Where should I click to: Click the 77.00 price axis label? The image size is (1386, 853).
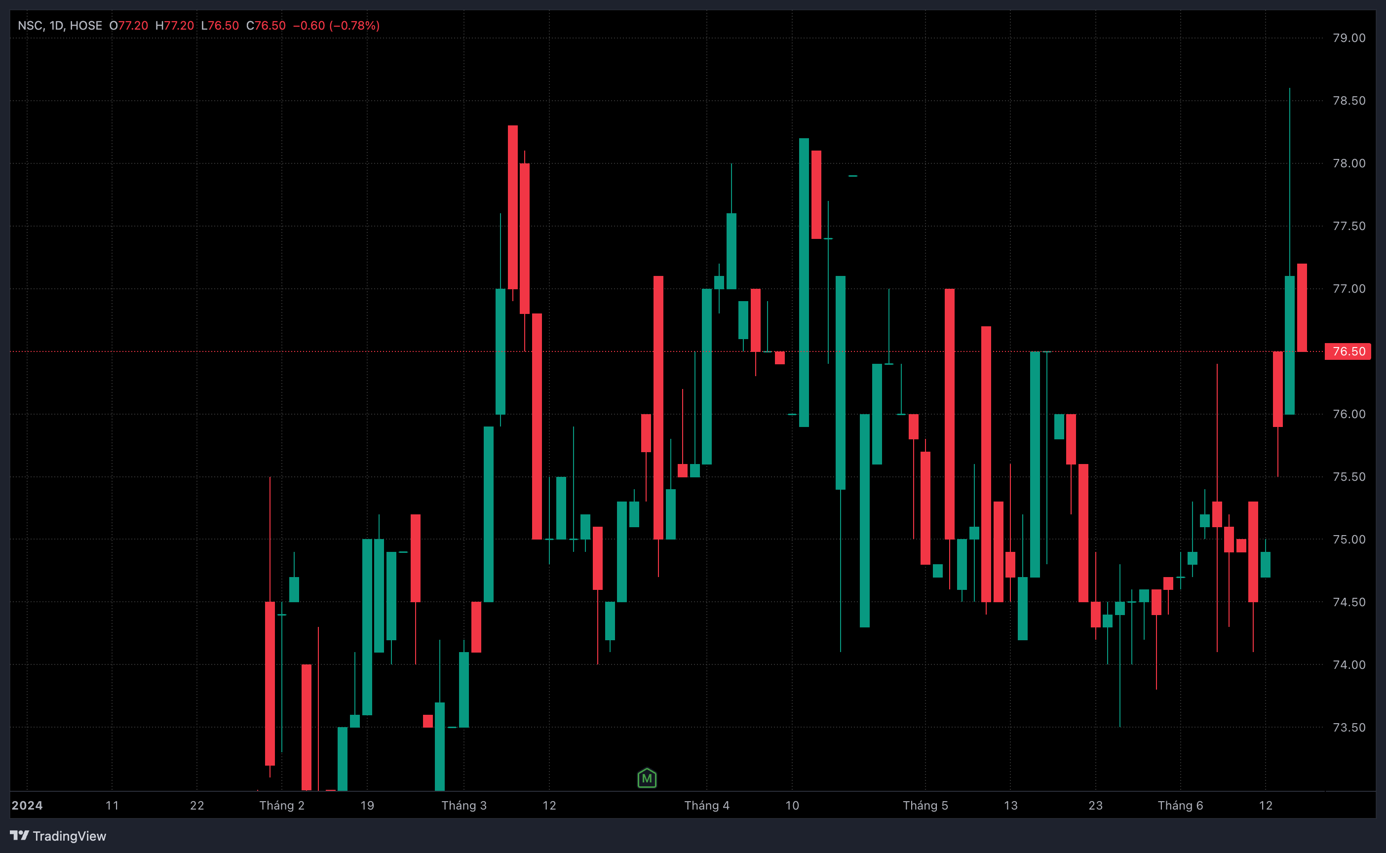[1349, 288]
